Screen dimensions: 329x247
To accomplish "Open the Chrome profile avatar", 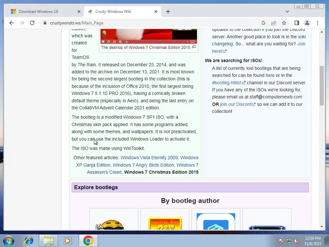I will tap(307, 23).
